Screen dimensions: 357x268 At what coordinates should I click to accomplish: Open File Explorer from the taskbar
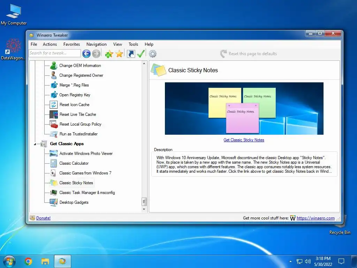tap(45, 261)
